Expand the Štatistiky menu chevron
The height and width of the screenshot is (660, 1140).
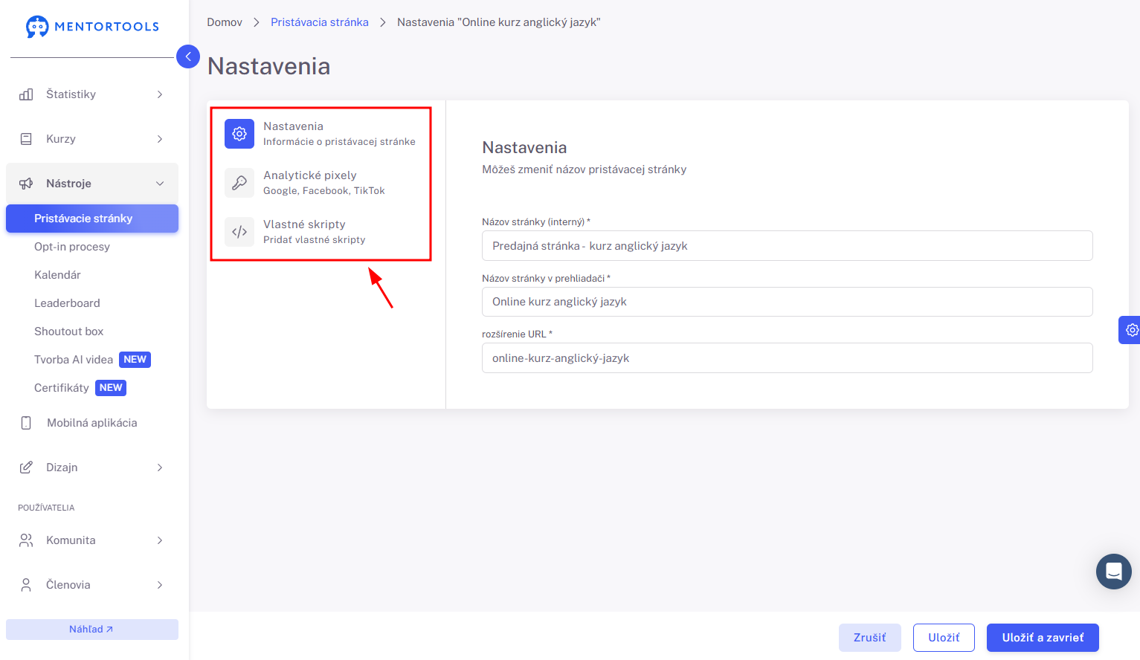pos(160,94)
